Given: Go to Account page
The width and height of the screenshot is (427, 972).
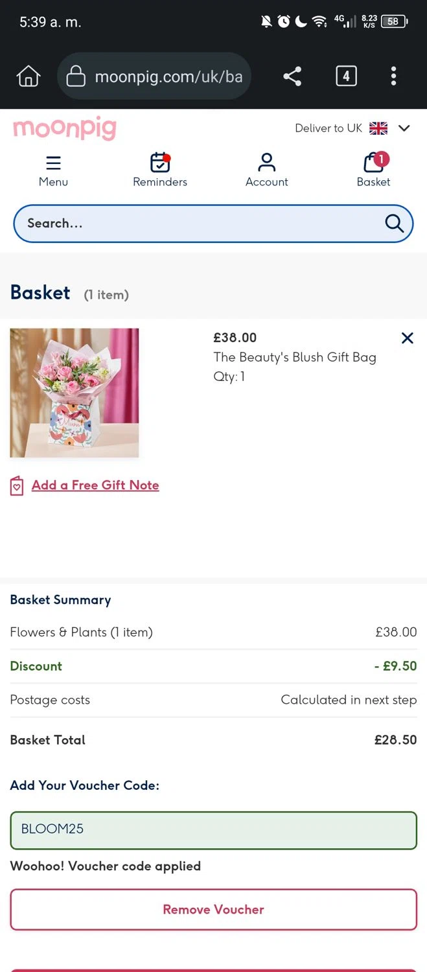Looking at the screenshot, I should [x=266, y=163].
